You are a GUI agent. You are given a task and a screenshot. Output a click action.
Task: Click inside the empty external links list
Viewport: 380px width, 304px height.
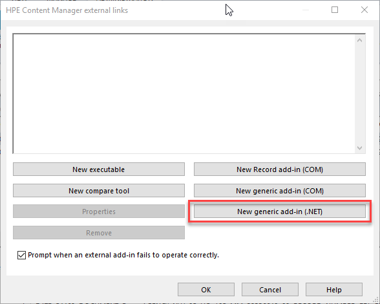[x=184, y=93]
